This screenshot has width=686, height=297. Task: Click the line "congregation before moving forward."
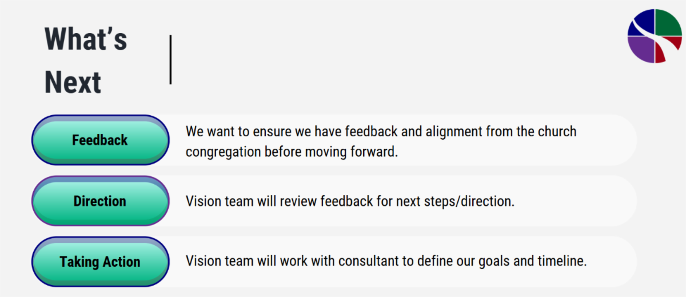click(292, 152)
